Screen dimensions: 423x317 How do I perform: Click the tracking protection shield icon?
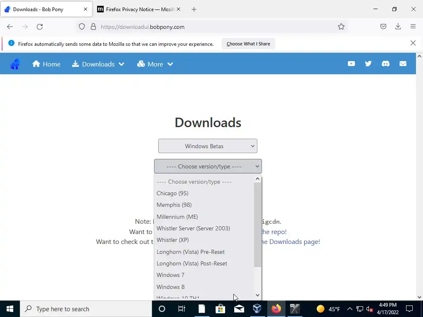(x=82, y=27)
